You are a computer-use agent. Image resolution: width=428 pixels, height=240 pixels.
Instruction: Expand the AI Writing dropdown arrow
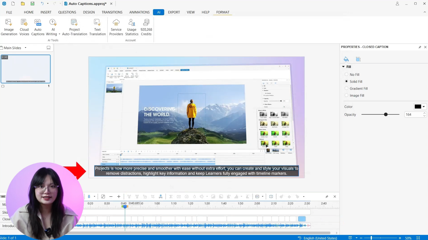point(59,34)
